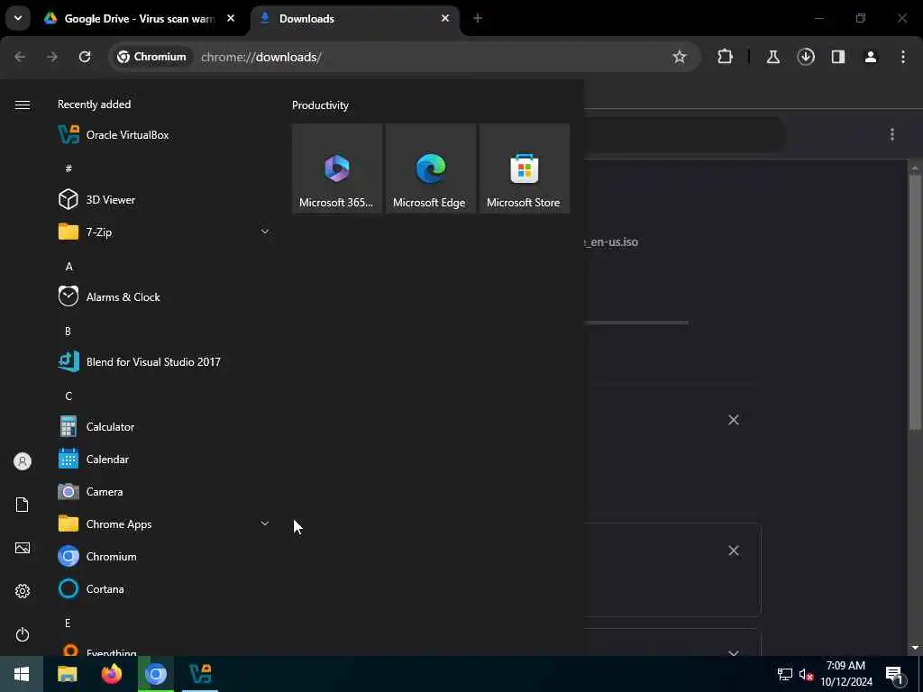Click the muted volume tray icon
The height and width of the screenshot is (692, 923).
click(806, 674)
